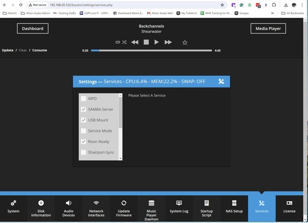Skip to next track
This screenshot has height=223, width=308.
pos(168,42)
